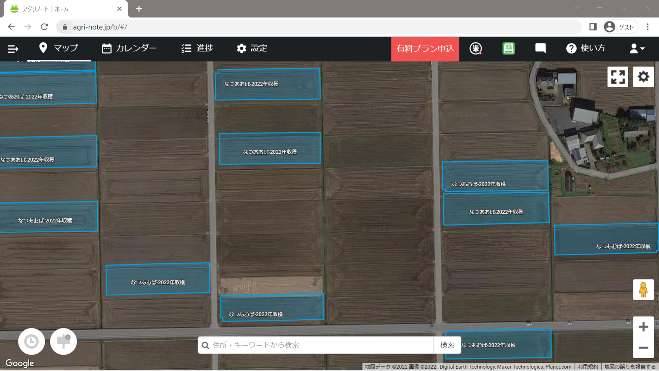The height and width of the screenshot is (371, 659).
Task: Open the chat message bubble icon
Action: pos(540,48)
